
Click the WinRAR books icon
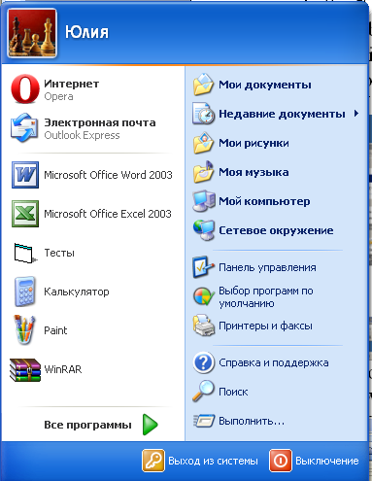25,369
